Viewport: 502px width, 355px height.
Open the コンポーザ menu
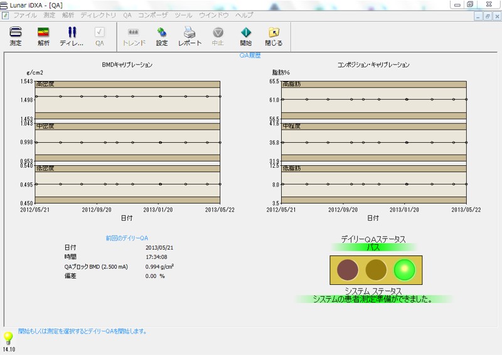[153, 14]
